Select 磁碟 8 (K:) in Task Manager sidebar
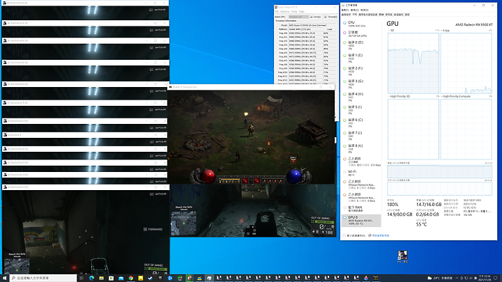 point(361,149)
